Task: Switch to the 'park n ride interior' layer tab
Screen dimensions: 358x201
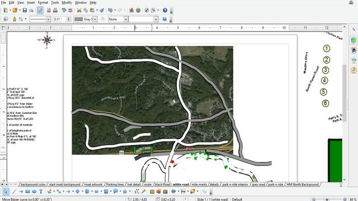Action: (x=235, y=184)
